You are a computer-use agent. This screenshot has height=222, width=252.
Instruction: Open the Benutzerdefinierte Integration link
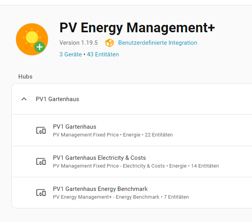click(x=157, y=43)
